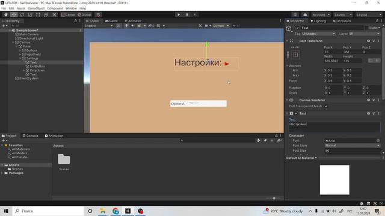The image size is (385, 216).
Task: Select ExitButton in the Hierarchy
Action: pos(37,67)
